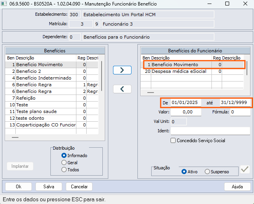Click the Benefícios do Funcionário vertical scrollbar

[247, 68]
